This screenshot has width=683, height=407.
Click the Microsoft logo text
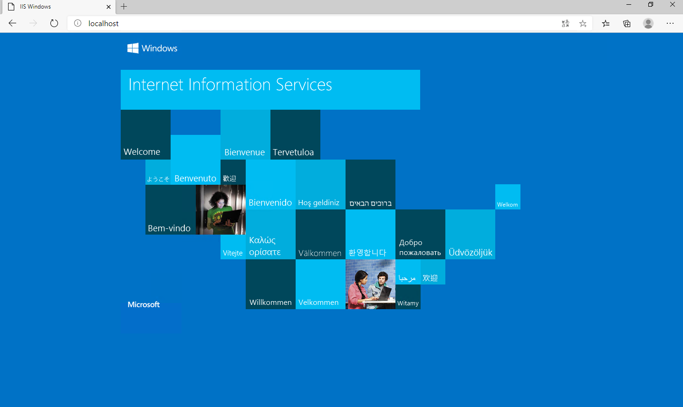[144, 304]
